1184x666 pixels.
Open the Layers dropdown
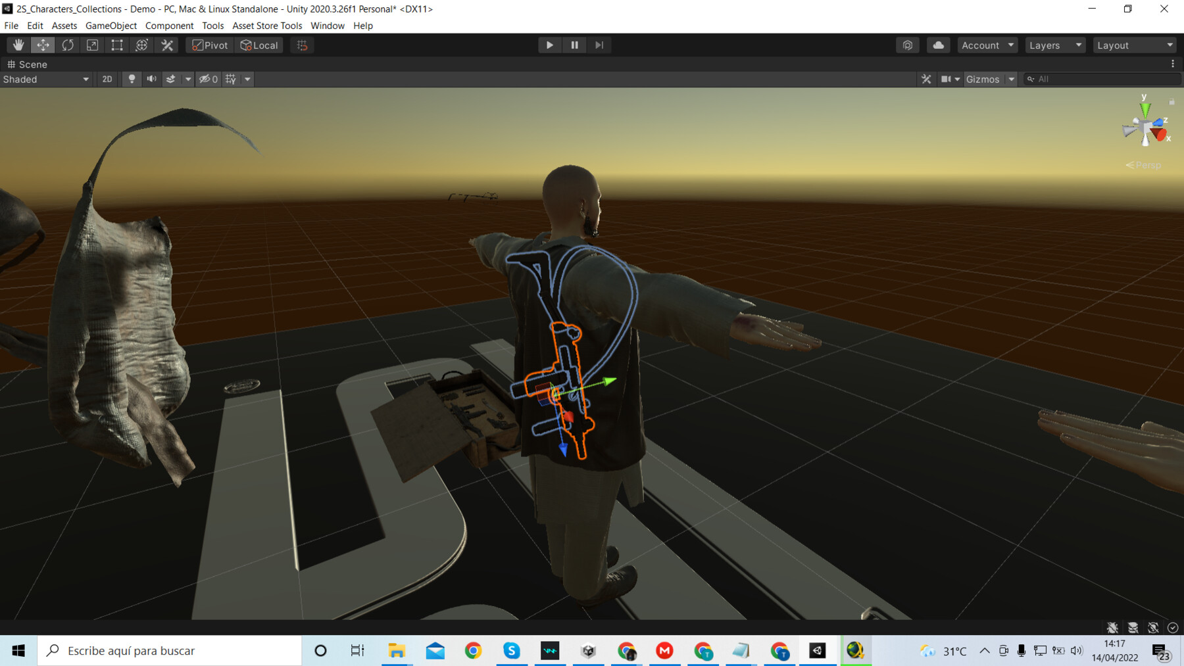pos(1055,45)
